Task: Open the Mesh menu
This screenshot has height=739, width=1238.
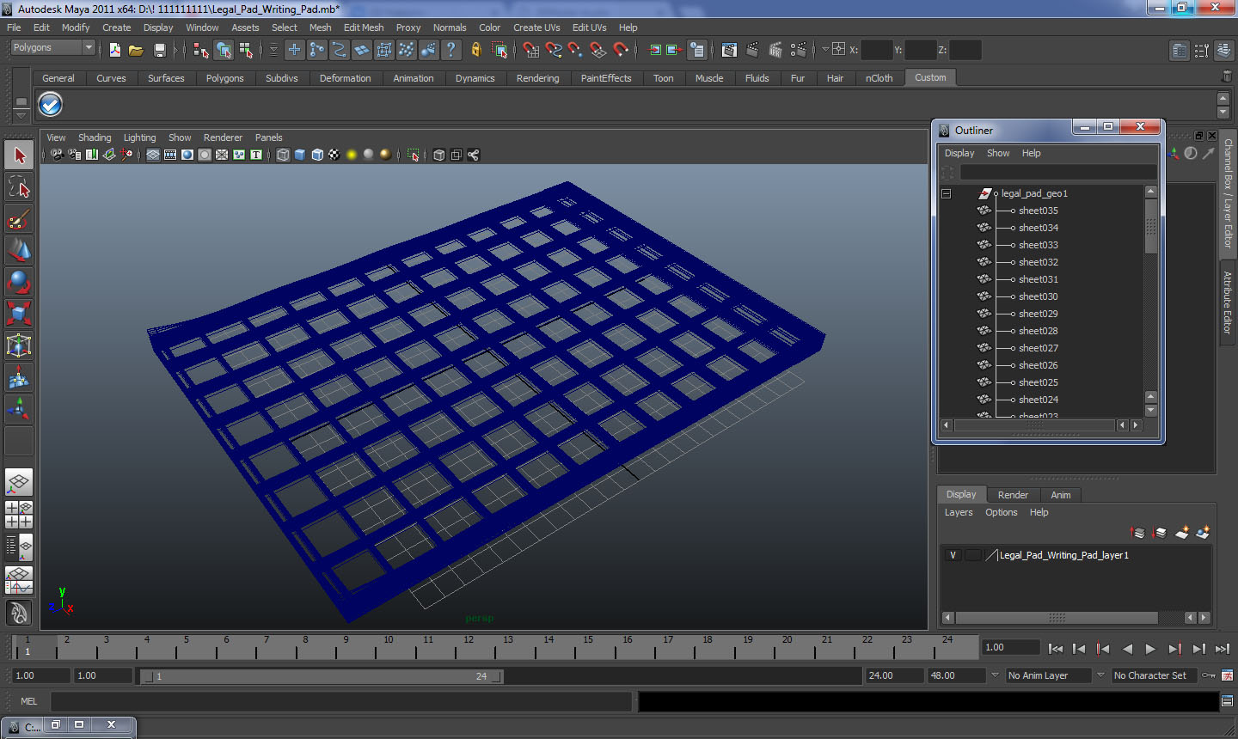Action: pos(320,27)
